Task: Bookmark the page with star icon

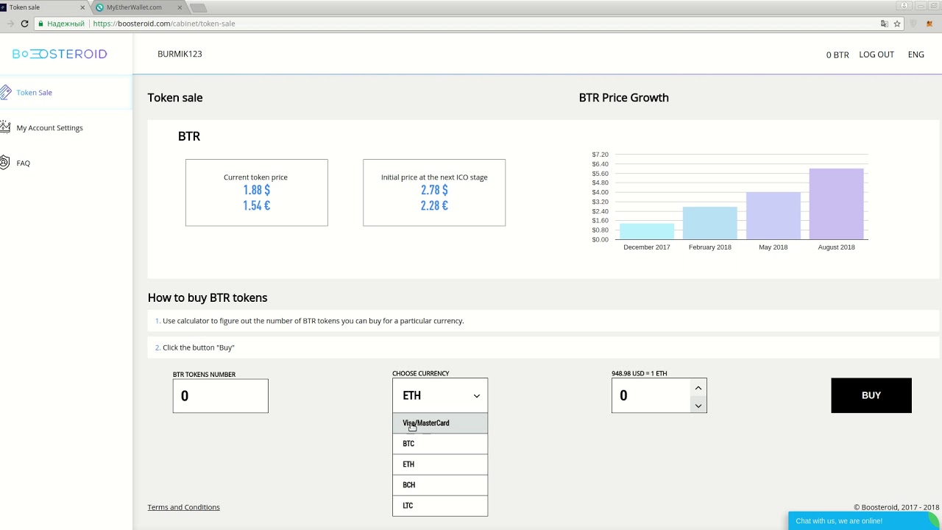Action: (897, 24)
